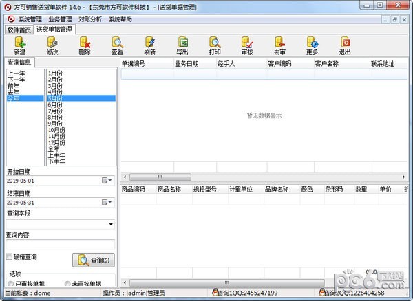Select the 未审核单据 radio button

(x=67, y=284)
